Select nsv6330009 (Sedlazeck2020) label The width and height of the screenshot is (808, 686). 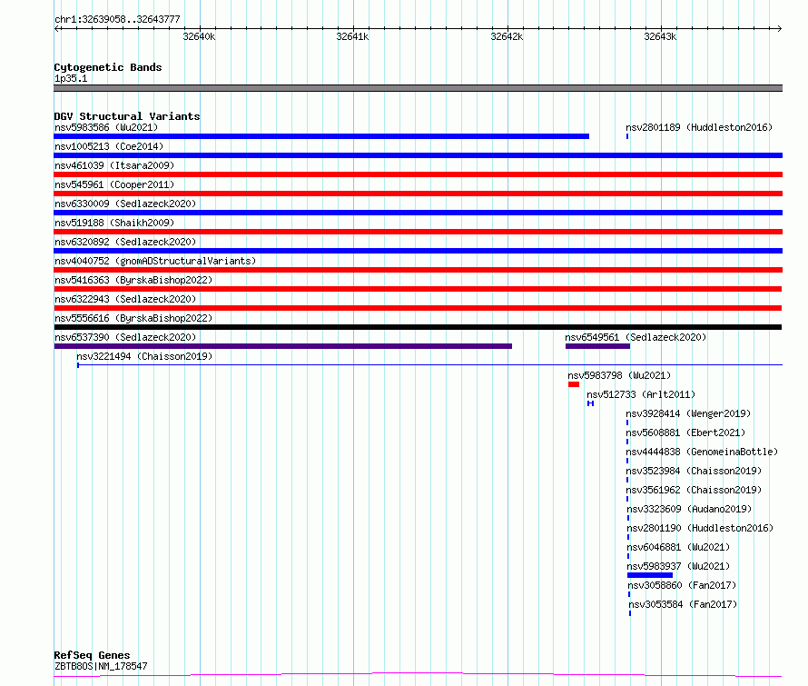tap(125, 204)
